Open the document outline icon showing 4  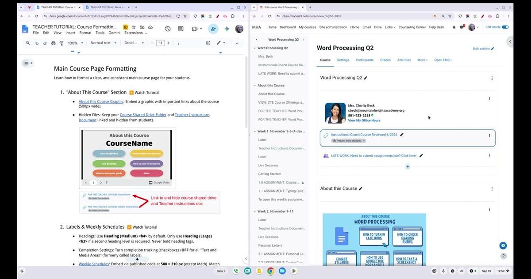(x=28, y=63)
